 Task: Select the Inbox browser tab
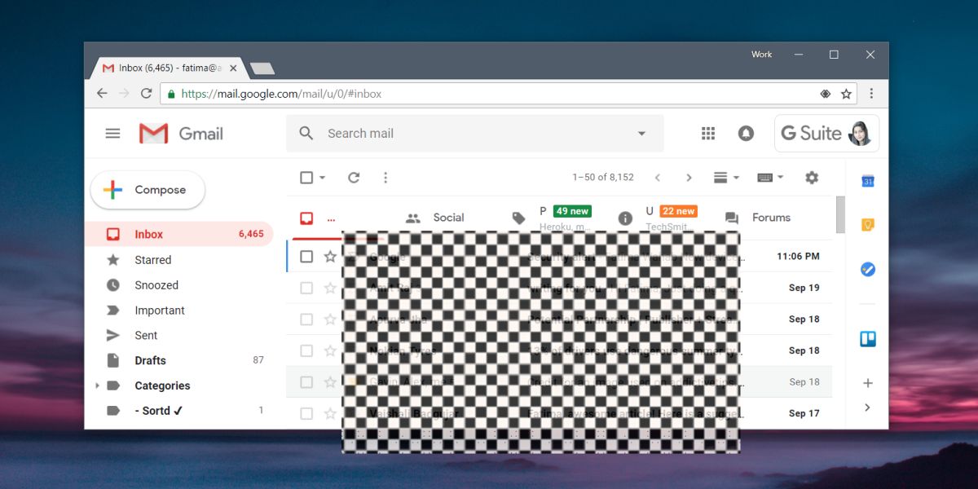coord(169,68)
